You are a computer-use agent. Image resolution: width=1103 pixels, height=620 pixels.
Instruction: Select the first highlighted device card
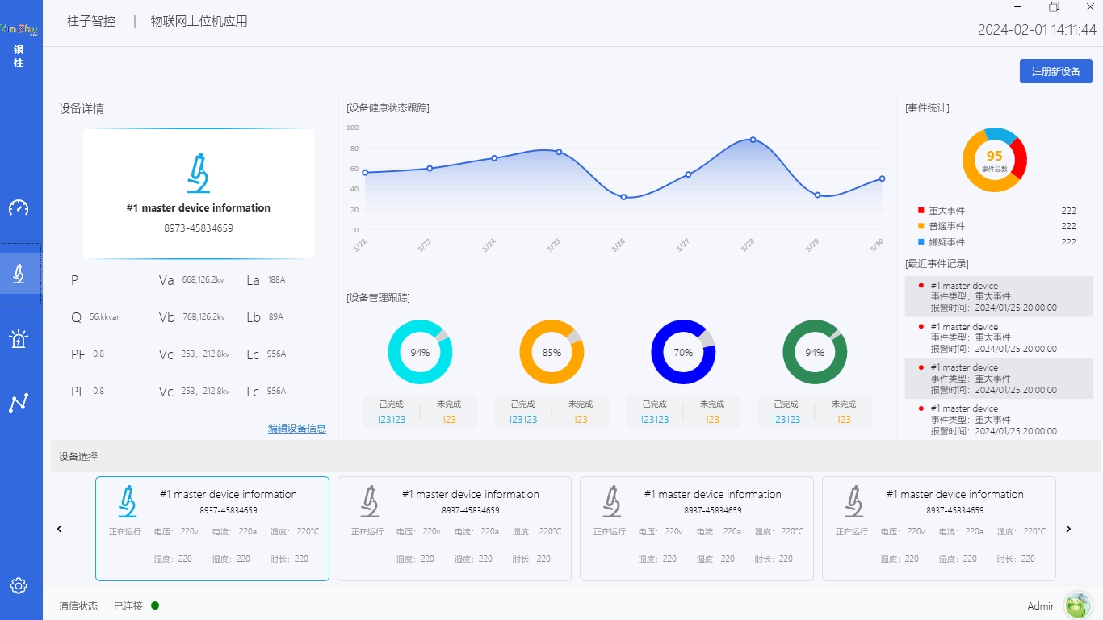click(212, 529)
